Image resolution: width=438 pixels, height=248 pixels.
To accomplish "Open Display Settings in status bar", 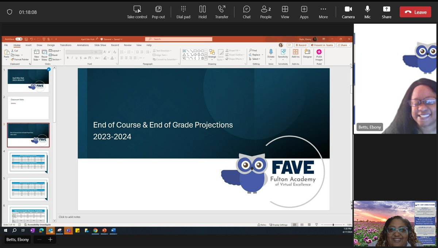I will [x=278, y=225].
